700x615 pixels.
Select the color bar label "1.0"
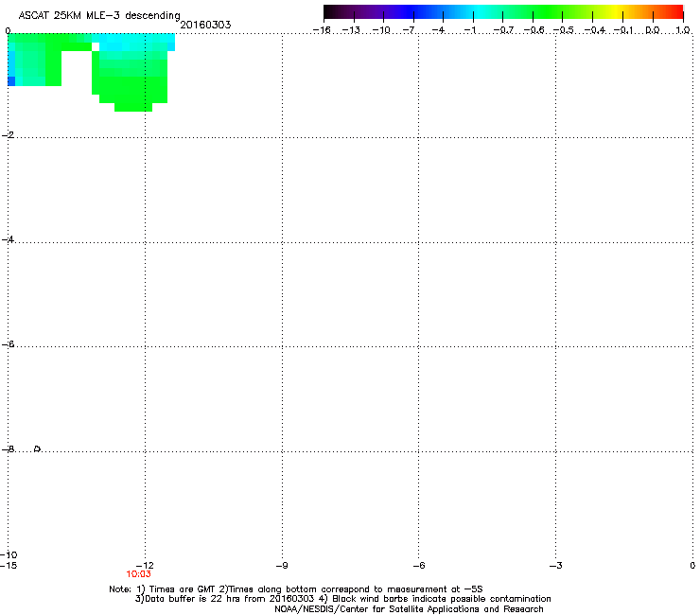tap(683, 30)
